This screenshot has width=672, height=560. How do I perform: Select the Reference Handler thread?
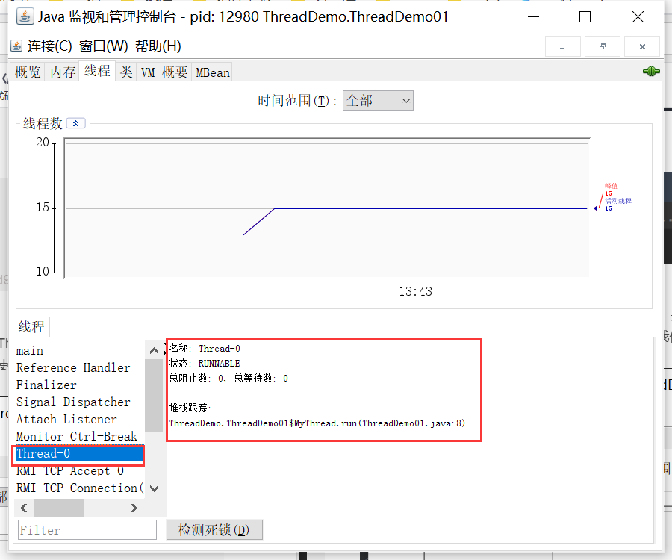[79, 367]
